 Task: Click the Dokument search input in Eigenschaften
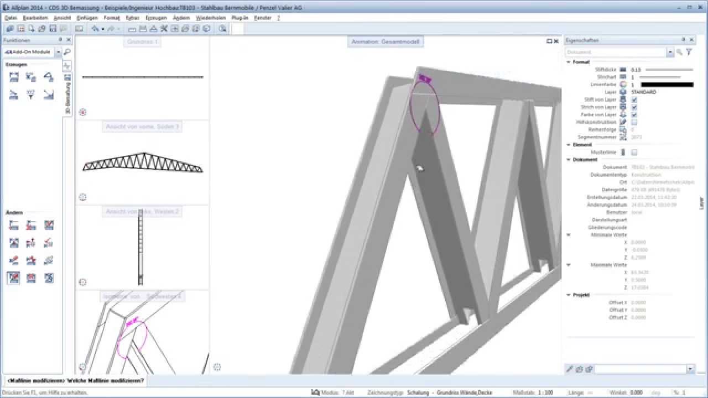(616, 52)
